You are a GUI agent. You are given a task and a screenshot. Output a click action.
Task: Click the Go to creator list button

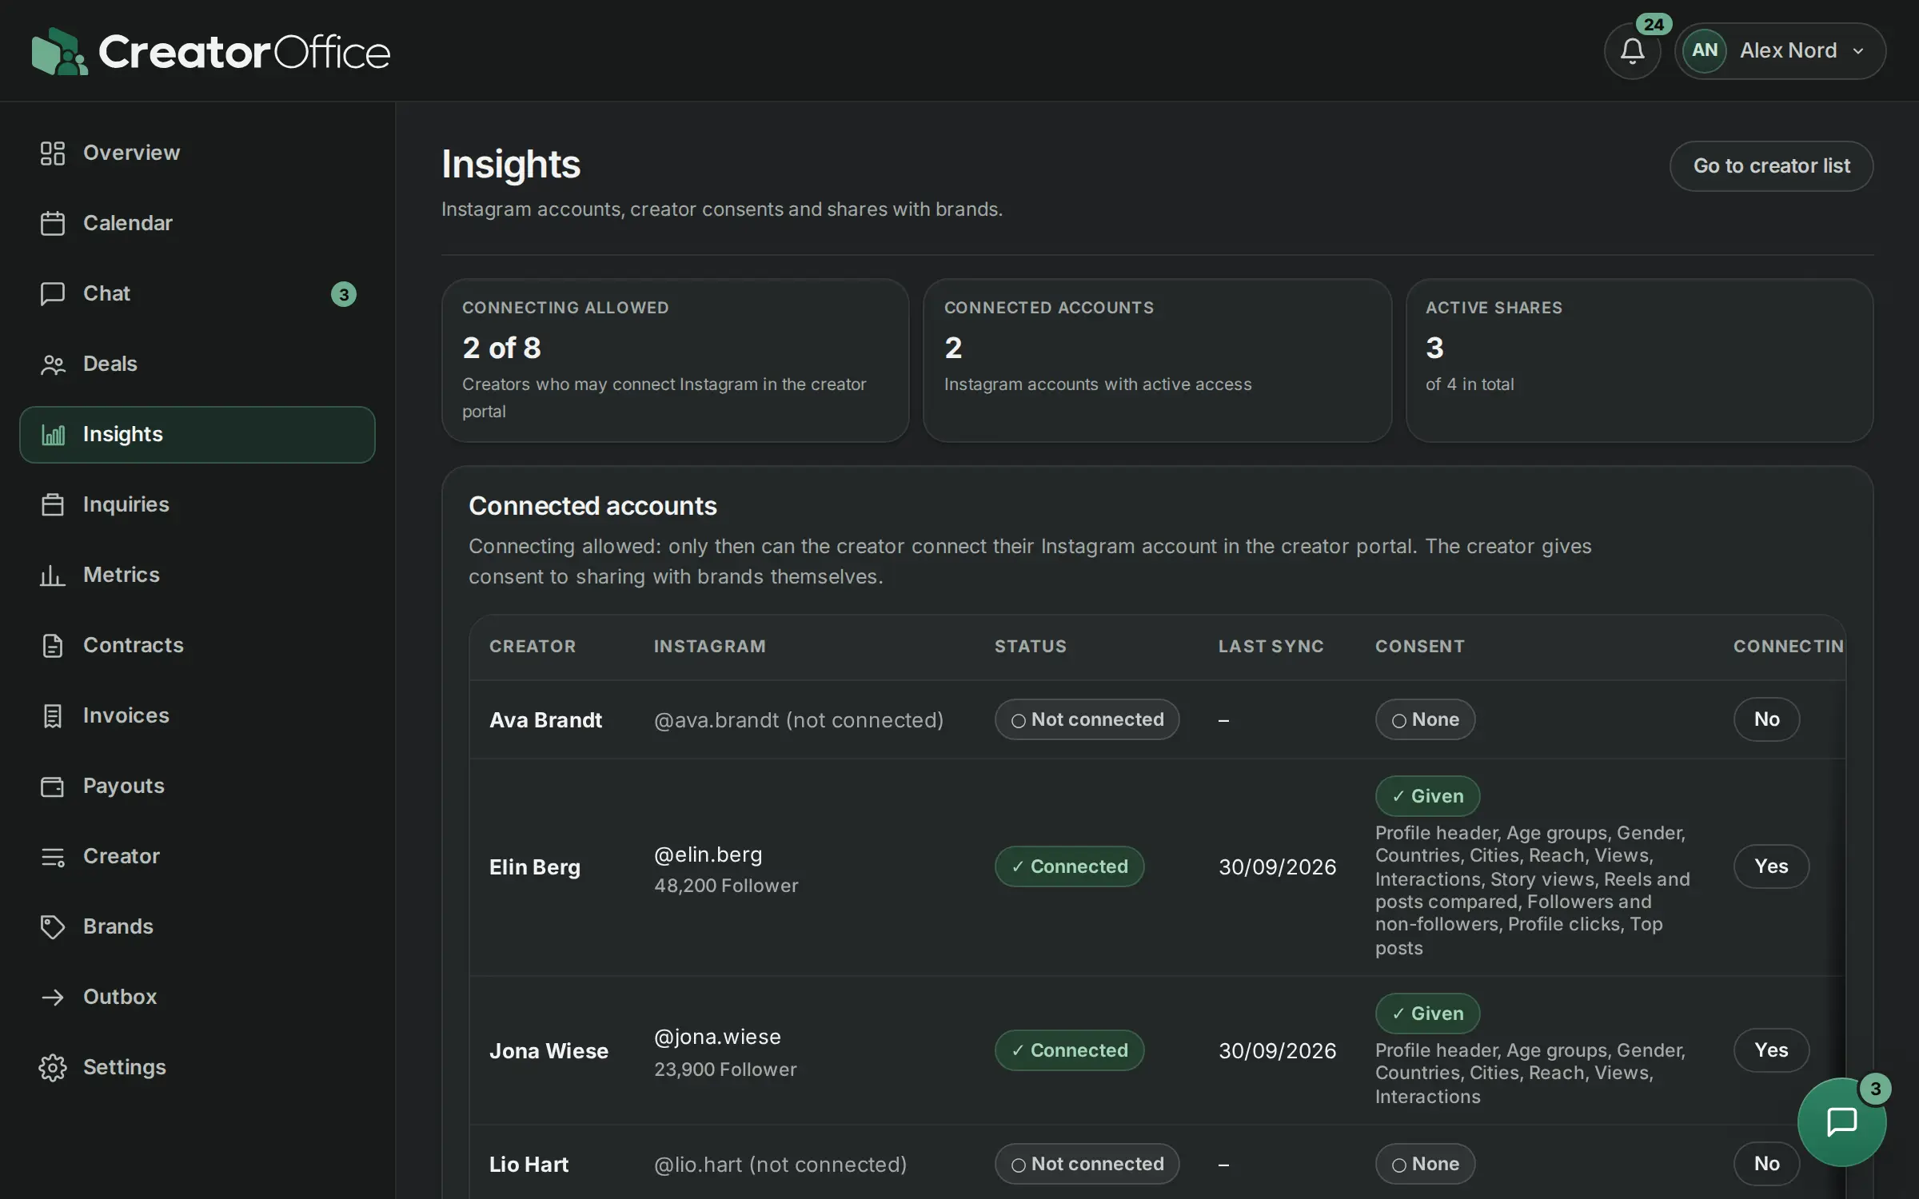[1771, 166]
